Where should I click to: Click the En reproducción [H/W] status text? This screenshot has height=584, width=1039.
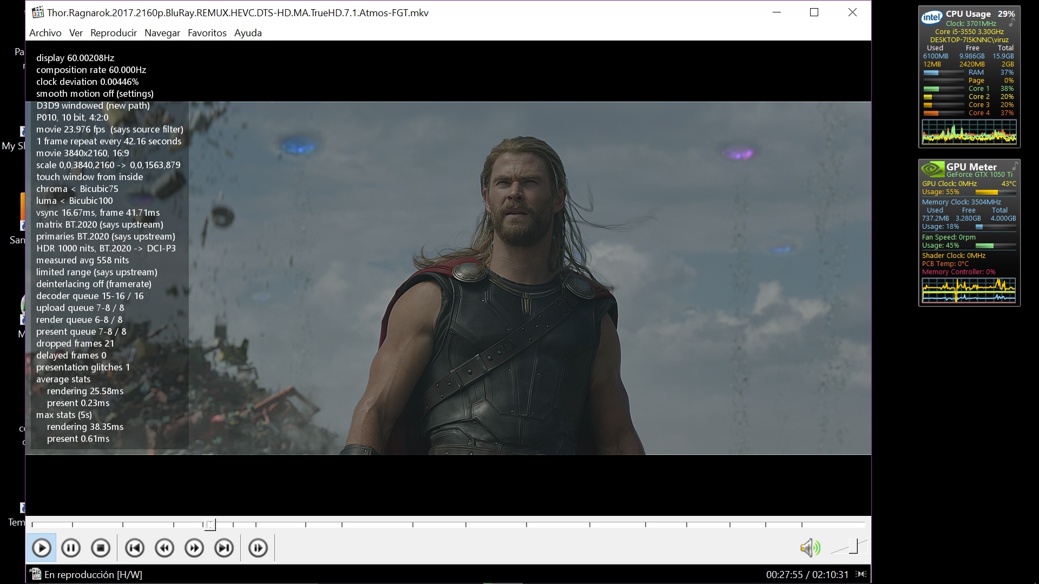point(94,575)
